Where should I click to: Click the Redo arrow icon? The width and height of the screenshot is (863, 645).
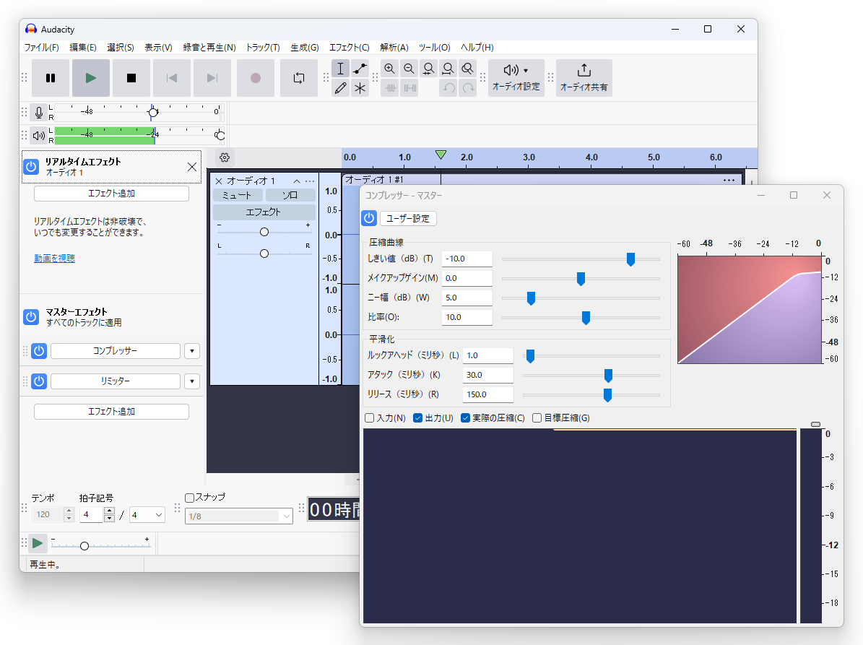pos(467,88)
